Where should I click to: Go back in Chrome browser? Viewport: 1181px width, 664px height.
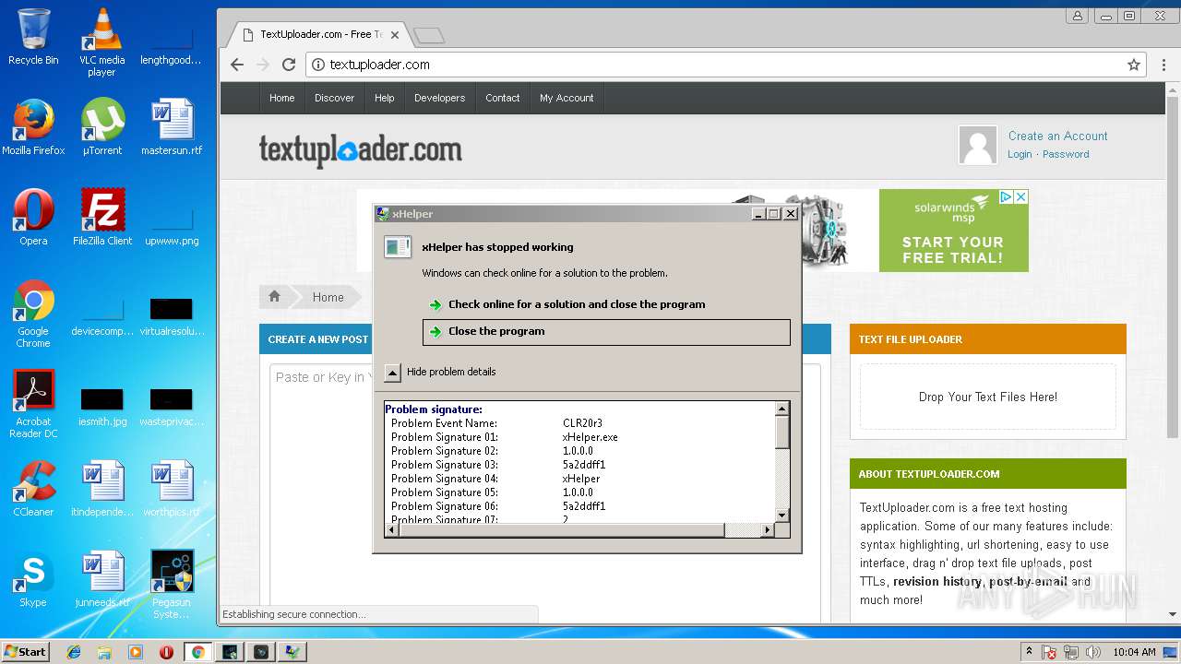coord(237,65)
